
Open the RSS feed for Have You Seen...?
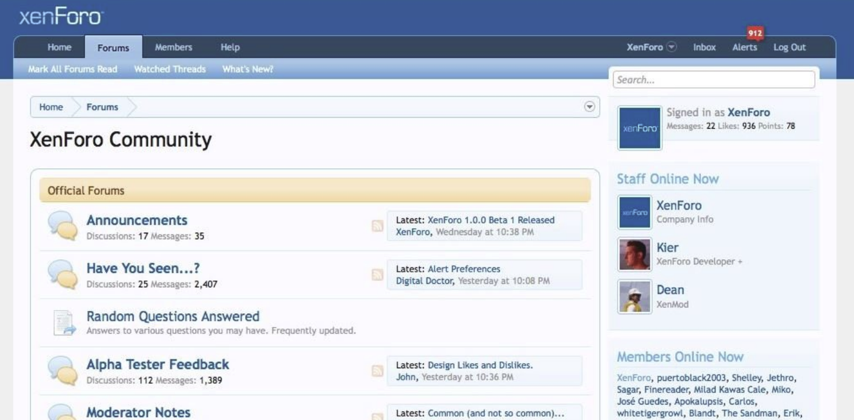click(x=377, y=275)
